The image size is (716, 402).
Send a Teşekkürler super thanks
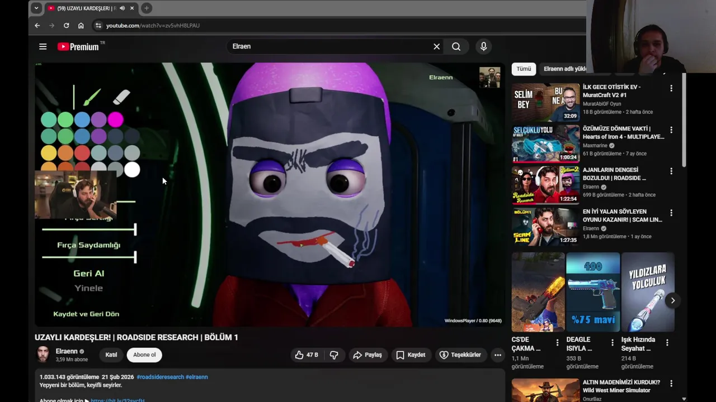pos(460,355)
